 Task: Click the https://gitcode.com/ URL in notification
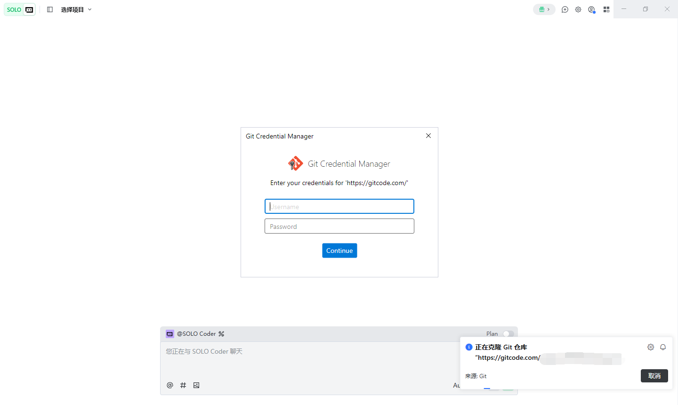(508, 358)
